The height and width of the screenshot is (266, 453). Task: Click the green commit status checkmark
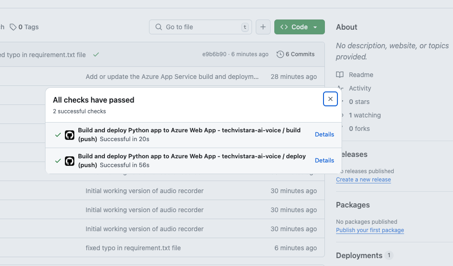point(96,54)
